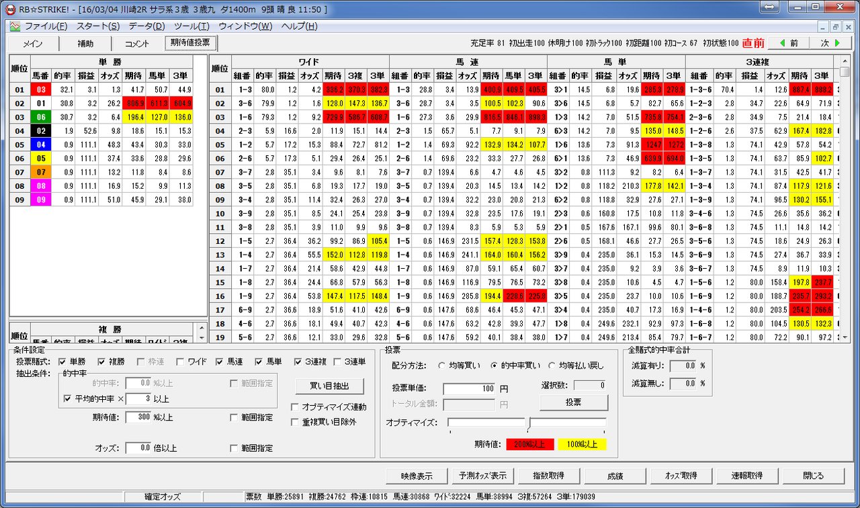Click the 映像表示 button

(417, 476)
